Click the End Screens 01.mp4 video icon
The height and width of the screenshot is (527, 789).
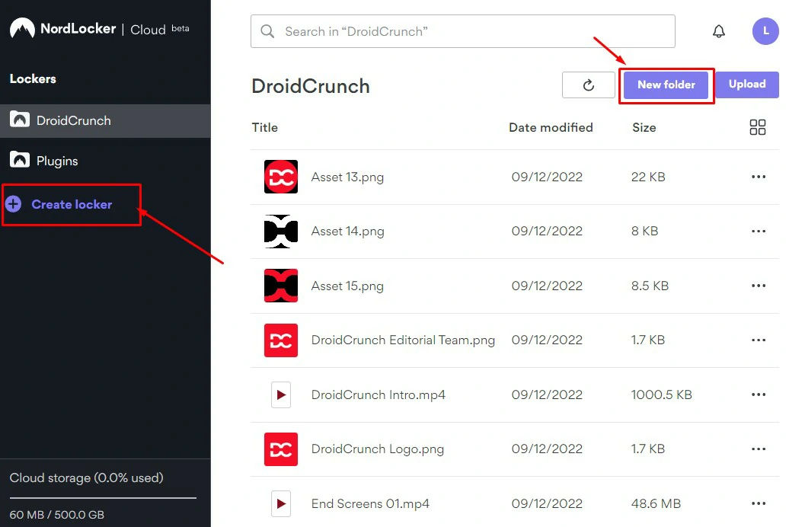point(281,503)
